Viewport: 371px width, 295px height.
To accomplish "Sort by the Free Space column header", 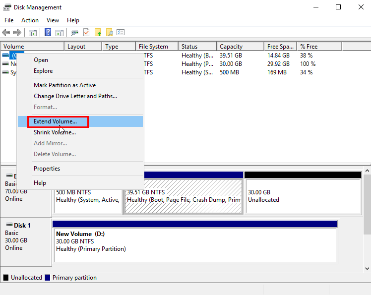I will (x=281, y=47).
